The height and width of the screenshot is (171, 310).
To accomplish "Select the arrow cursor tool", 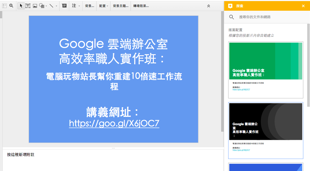I will [x=21, y=6].
